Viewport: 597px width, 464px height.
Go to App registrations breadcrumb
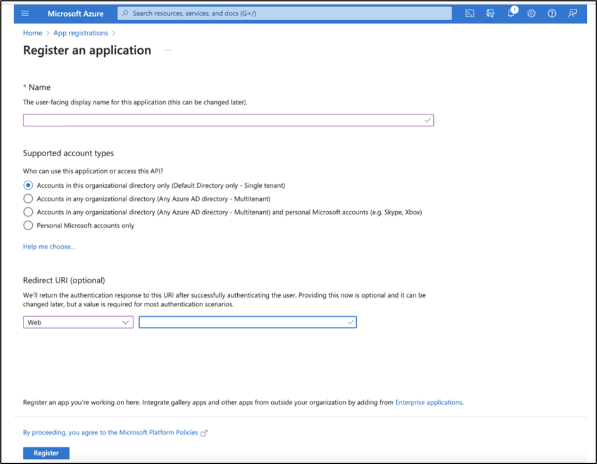click(81, 33)
